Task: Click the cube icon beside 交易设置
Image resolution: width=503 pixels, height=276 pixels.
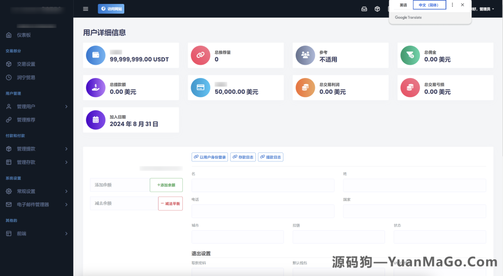Action: pos(9,64)
